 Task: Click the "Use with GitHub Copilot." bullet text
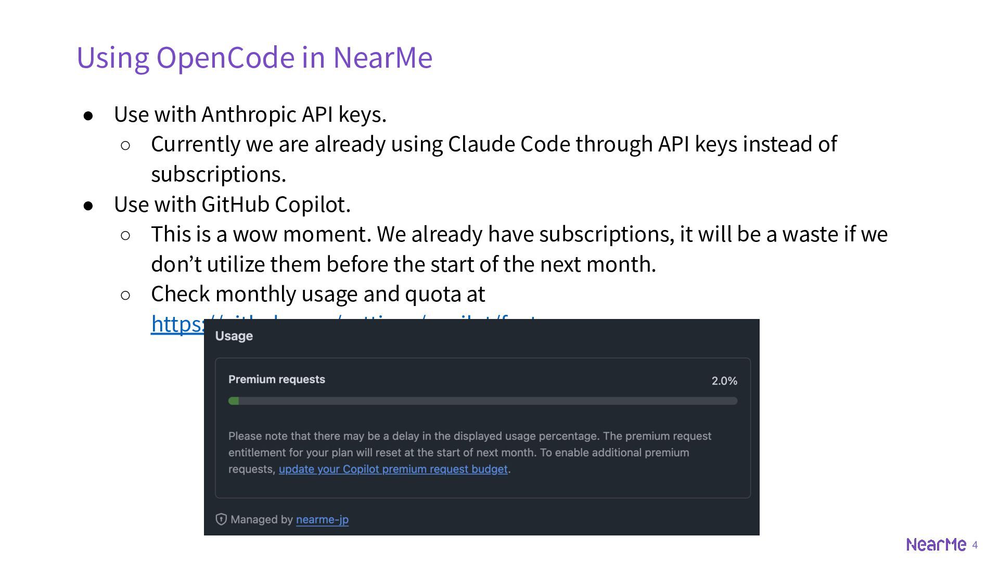pos(232,205)
